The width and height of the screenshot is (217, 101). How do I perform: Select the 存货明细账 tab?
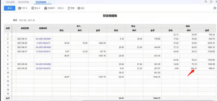point(41,2)
